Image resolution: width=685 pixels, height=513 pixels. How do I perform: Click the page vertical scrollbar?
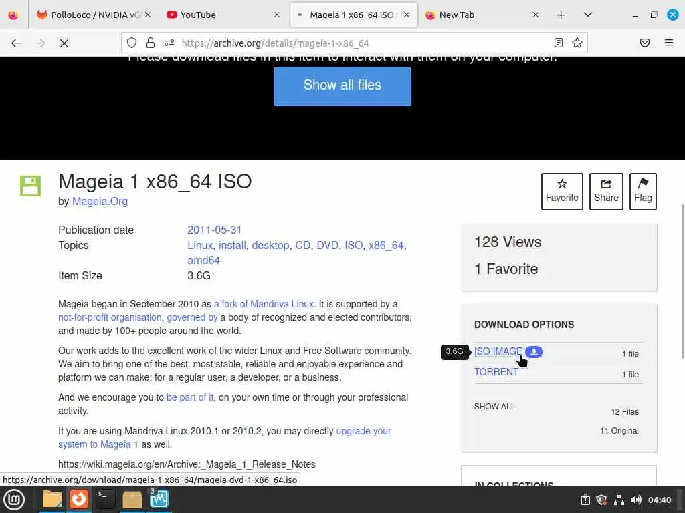(682, 281)
